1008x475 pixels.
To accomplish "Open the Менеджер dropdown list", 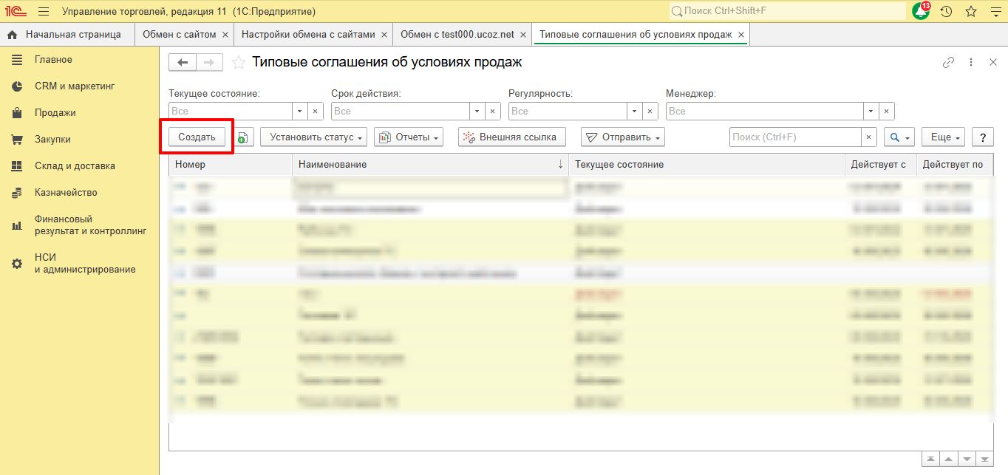I will pyautogui.click(x=871, y=112).
